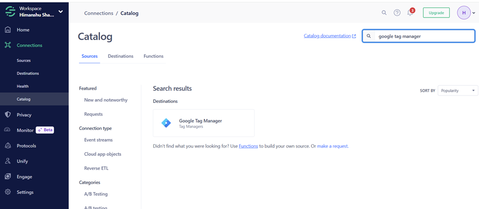Open the Google Tag Manager card
Viewport: 479px width, 209px height.
click(x=204, y=123)
